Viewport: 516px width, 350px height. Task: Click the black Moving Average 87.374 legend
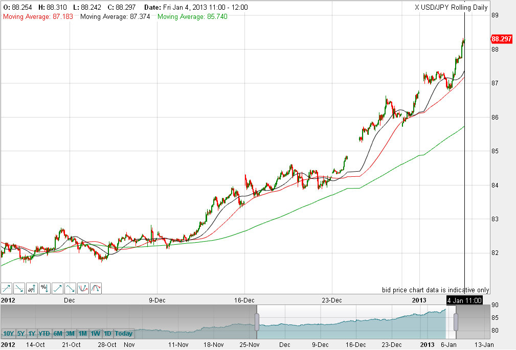(x=115, y=16)
